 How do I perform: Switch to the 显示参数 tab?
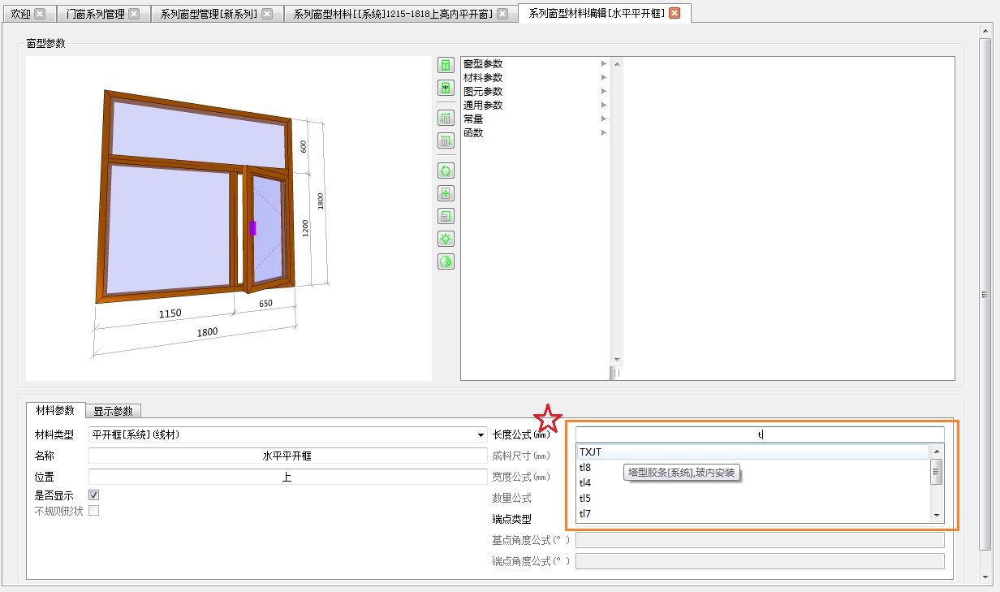[x=113, y=411]
